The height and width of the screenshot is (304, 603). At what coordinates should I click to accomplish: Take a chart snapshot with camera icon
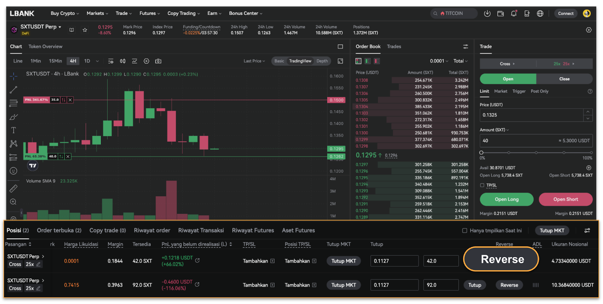[x=158, y=61]
